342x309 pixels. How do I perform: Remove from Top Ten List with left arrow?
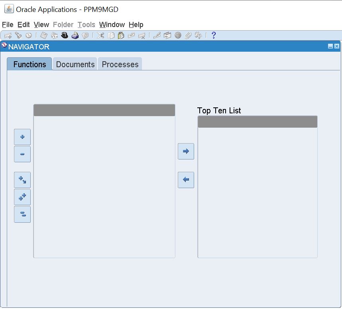tap(186, 180)
